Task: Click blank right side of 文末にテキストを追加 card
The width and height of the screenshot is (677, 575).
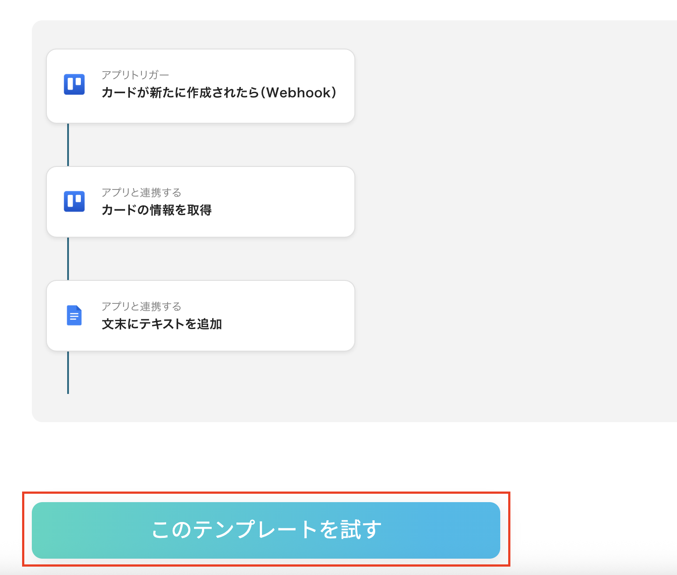Action: point(287,316)
